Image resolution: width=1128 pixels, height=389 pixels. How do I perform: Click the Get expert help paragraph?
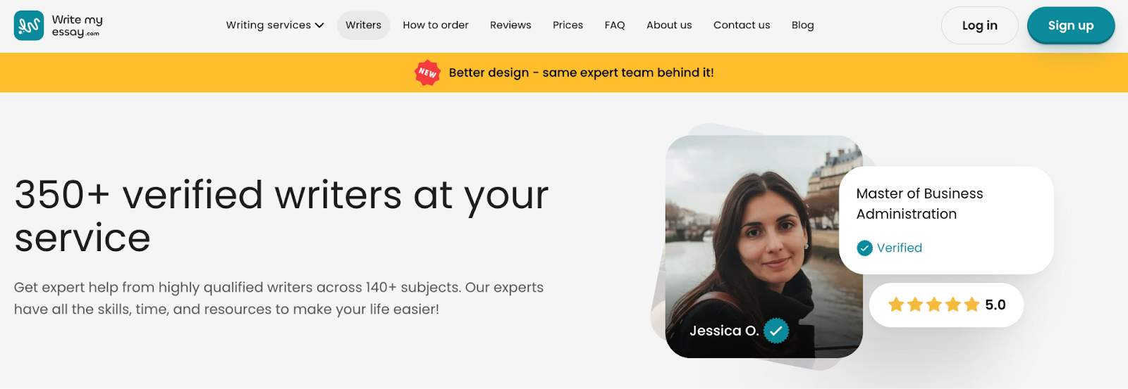tap(279, 298)
